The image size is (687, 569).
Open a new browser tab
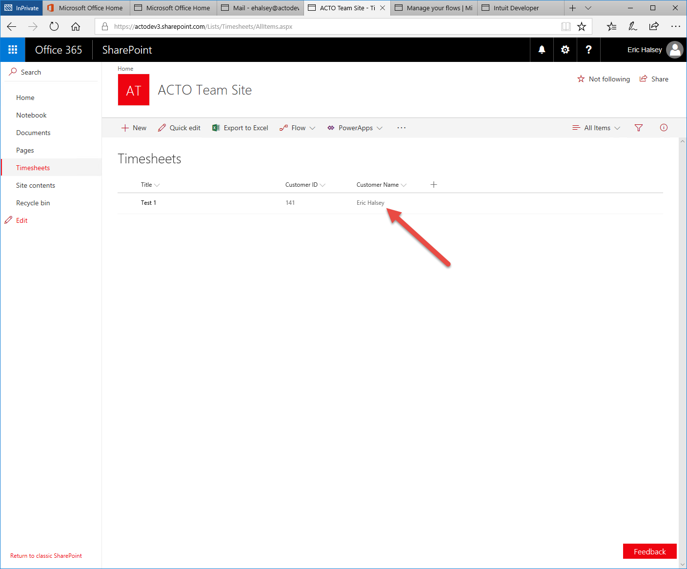(x=573, y=8)
